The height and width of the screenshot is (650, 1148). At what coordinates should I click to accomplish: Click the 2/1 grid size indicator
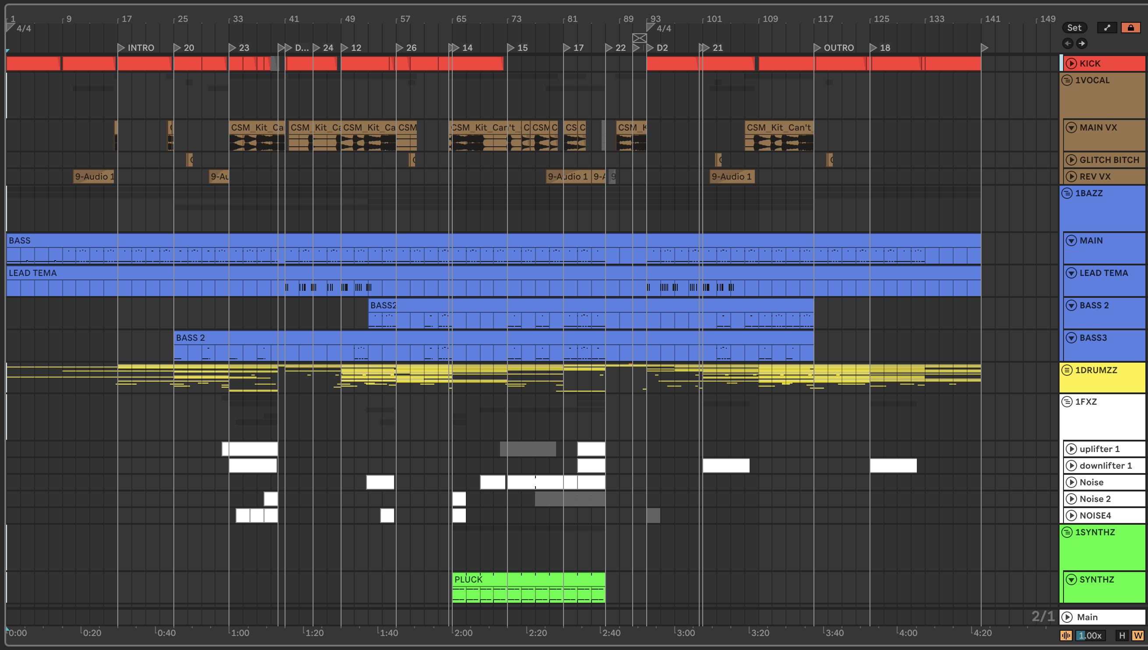click(x=1043, y=617)
